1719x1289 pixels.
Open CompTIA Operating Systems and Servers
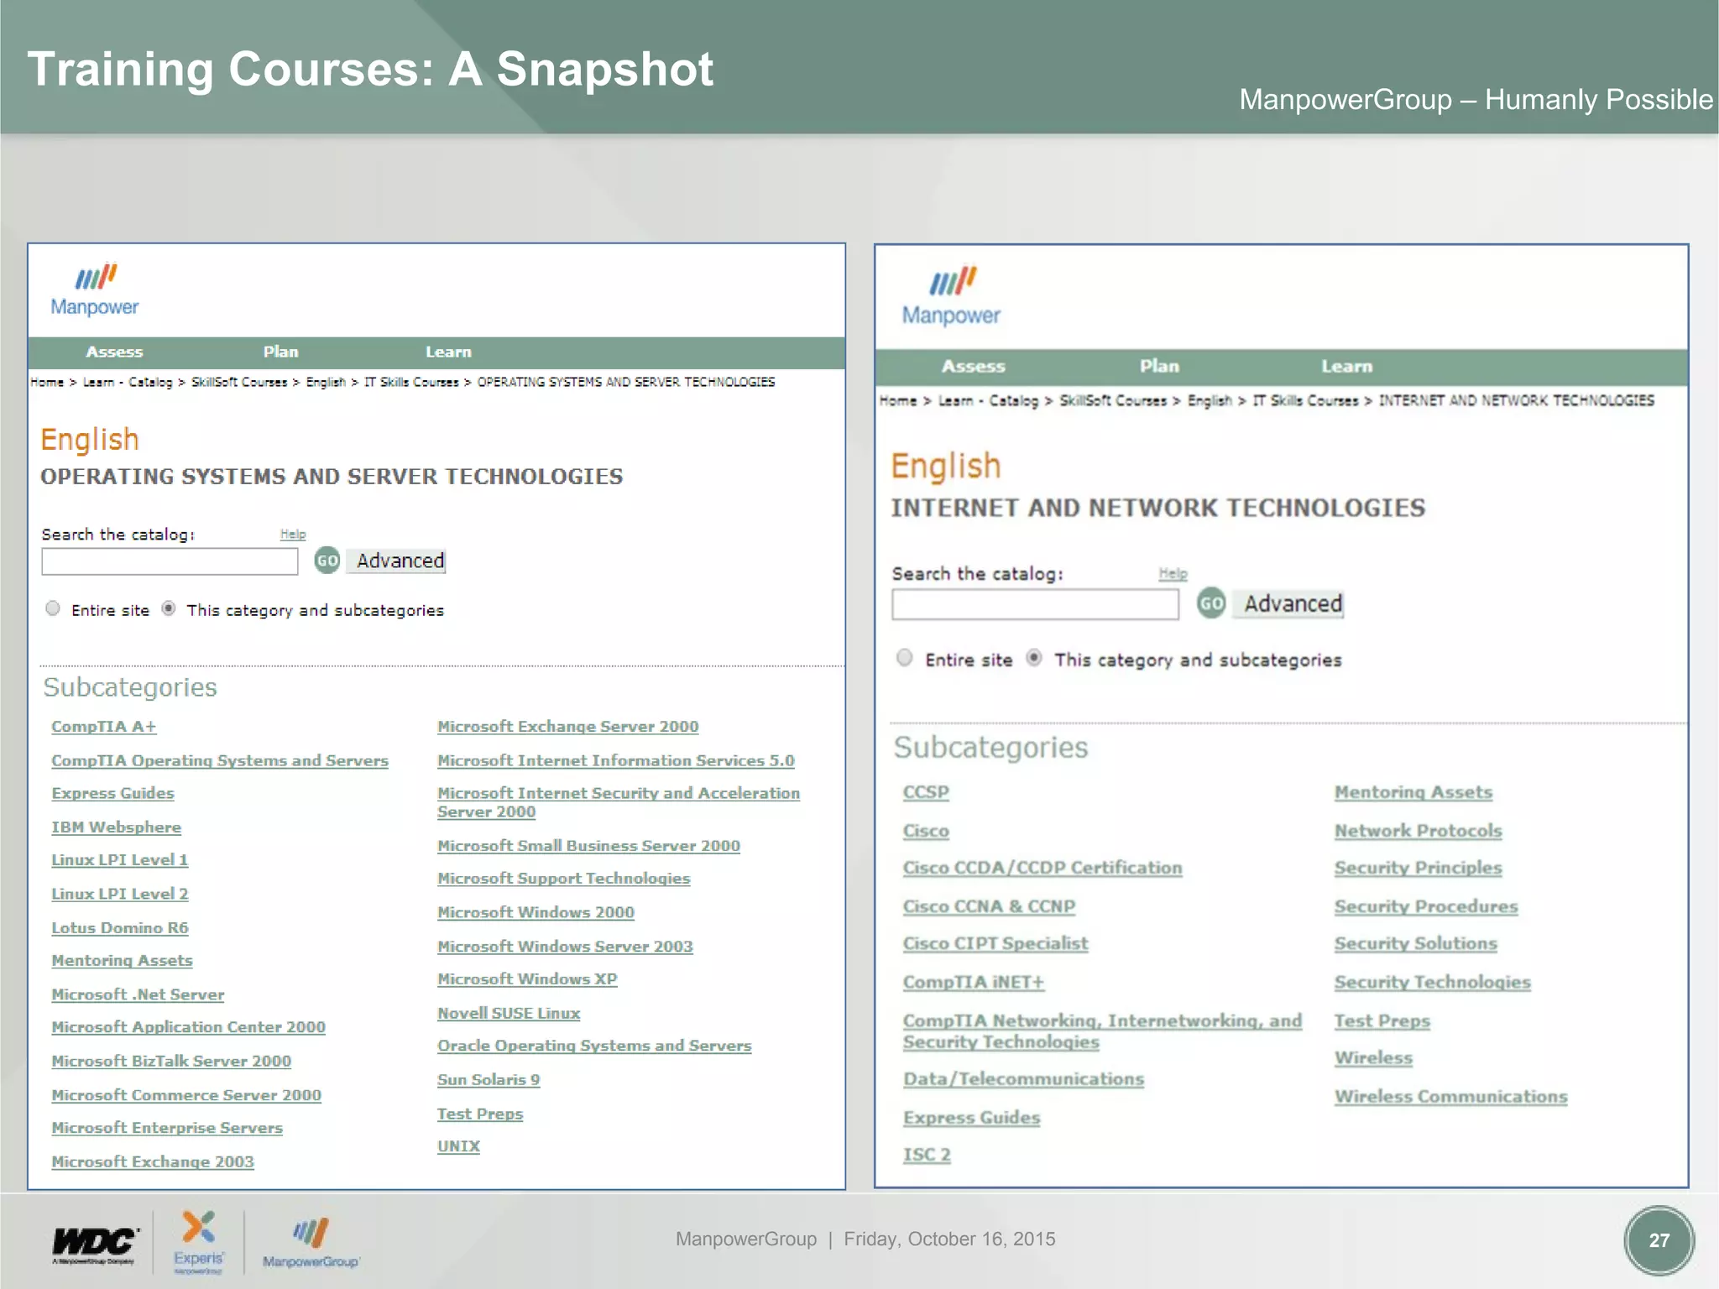220,761
